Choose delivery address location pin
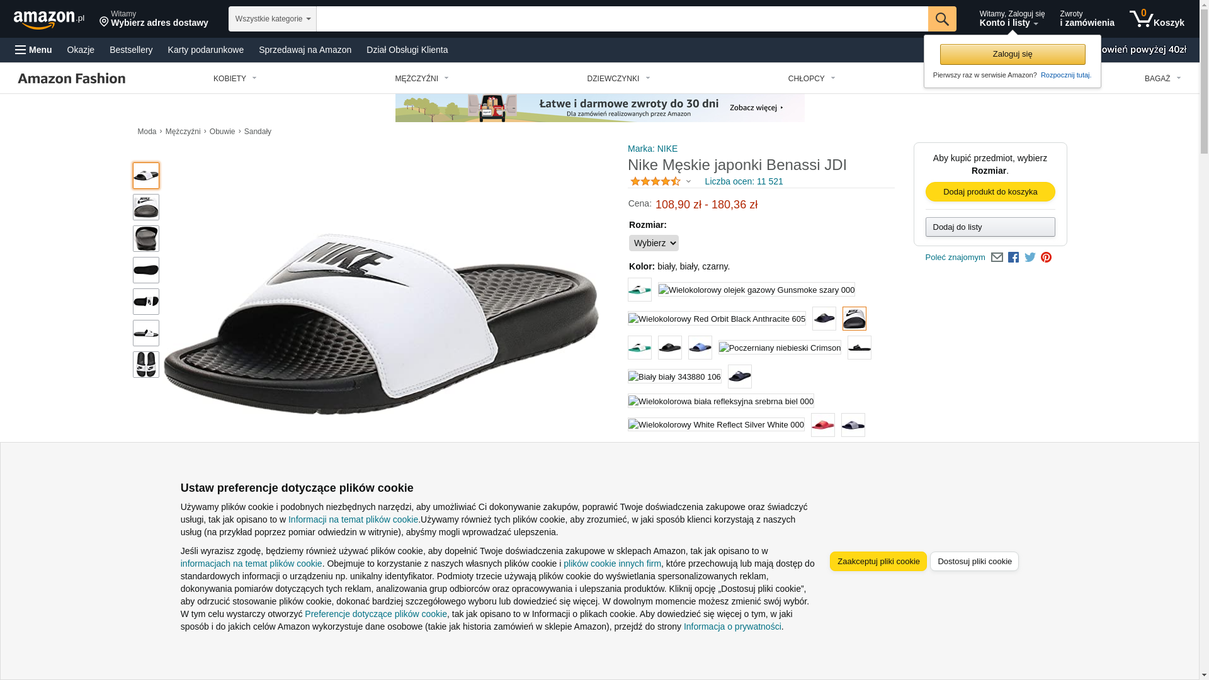This screenshot has width=1209, height=680. coord(104,22)
